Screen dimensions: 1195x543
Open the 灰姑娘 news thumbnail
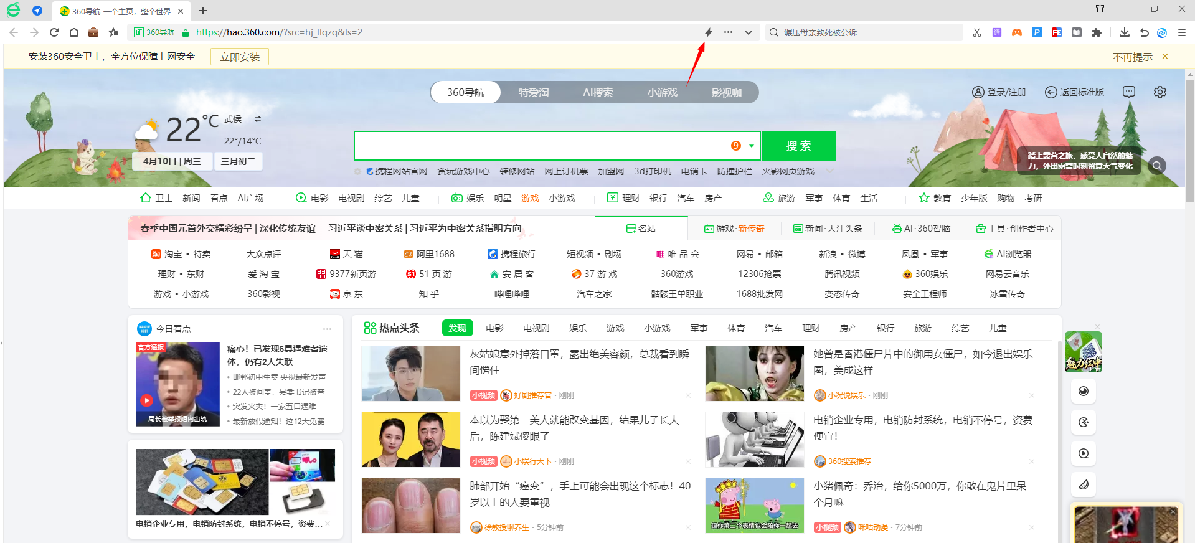pos(411,374)
